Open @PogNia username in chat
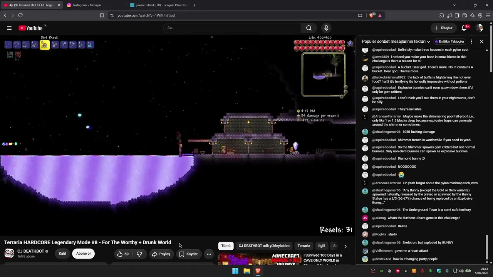Viewport: 493px width, 277px height. 379,234
